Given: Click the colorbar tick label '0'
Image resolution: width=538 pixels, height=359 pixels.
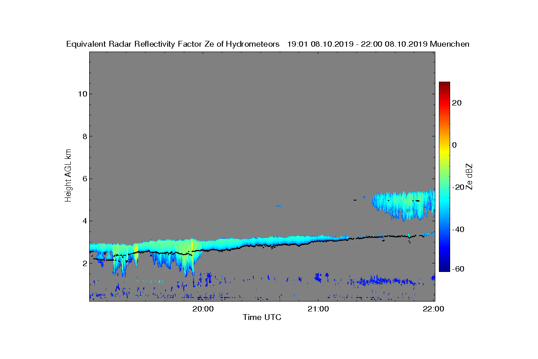Looking at the screenshot, I should tap(455, 145).
